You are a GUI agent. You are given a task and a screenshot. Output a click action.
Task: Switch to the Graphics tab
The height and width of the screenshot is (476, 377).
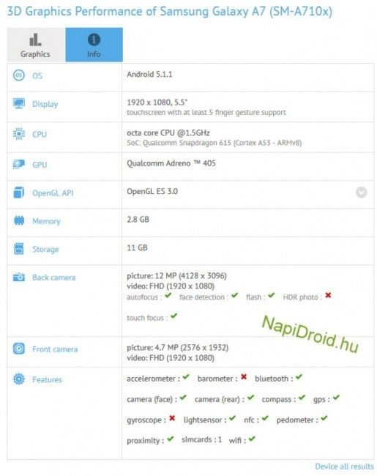click(36, 45)
